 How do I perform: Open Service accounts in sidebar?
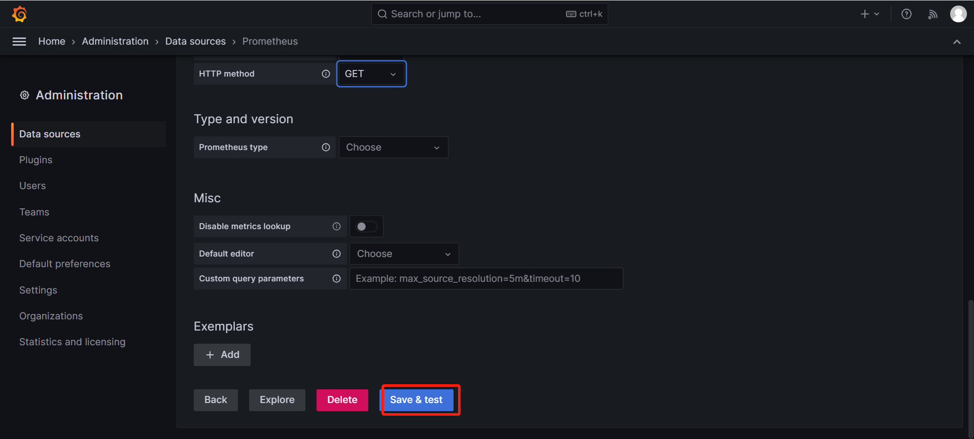(59, 238)
